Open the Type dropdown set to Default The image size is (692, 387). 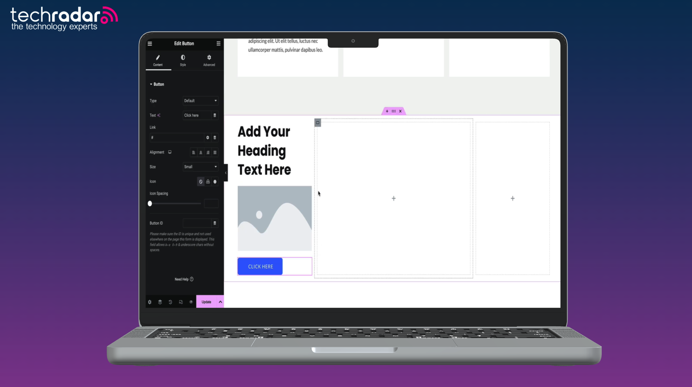click(x=200, y=101)
